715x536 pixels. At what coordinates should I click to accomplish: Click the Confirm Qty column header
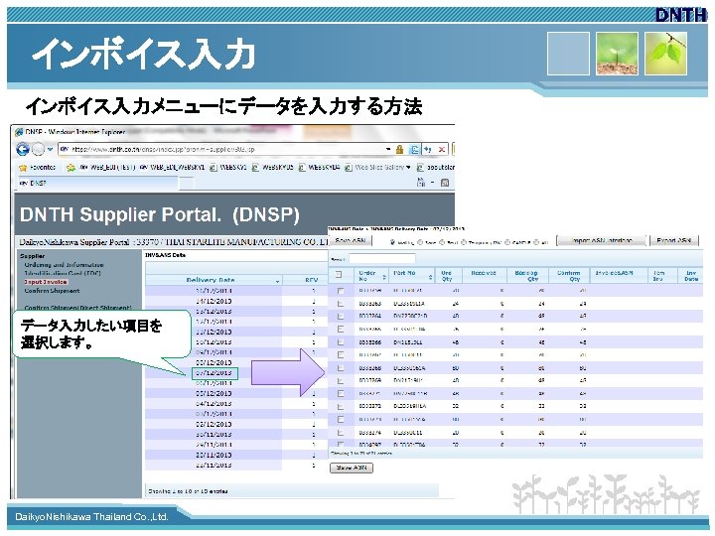click(569, 276)
